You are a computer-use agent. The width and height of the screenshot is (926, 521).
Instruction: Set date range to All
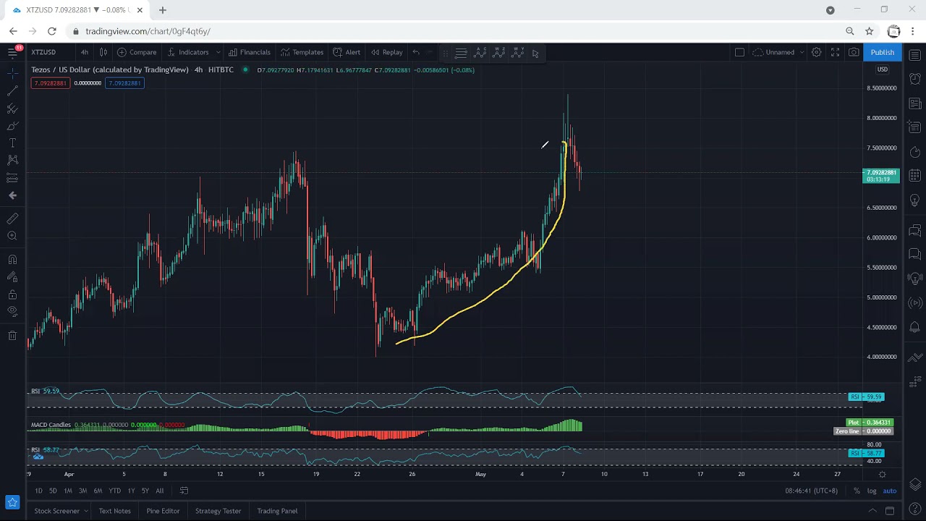click(160, 491)
